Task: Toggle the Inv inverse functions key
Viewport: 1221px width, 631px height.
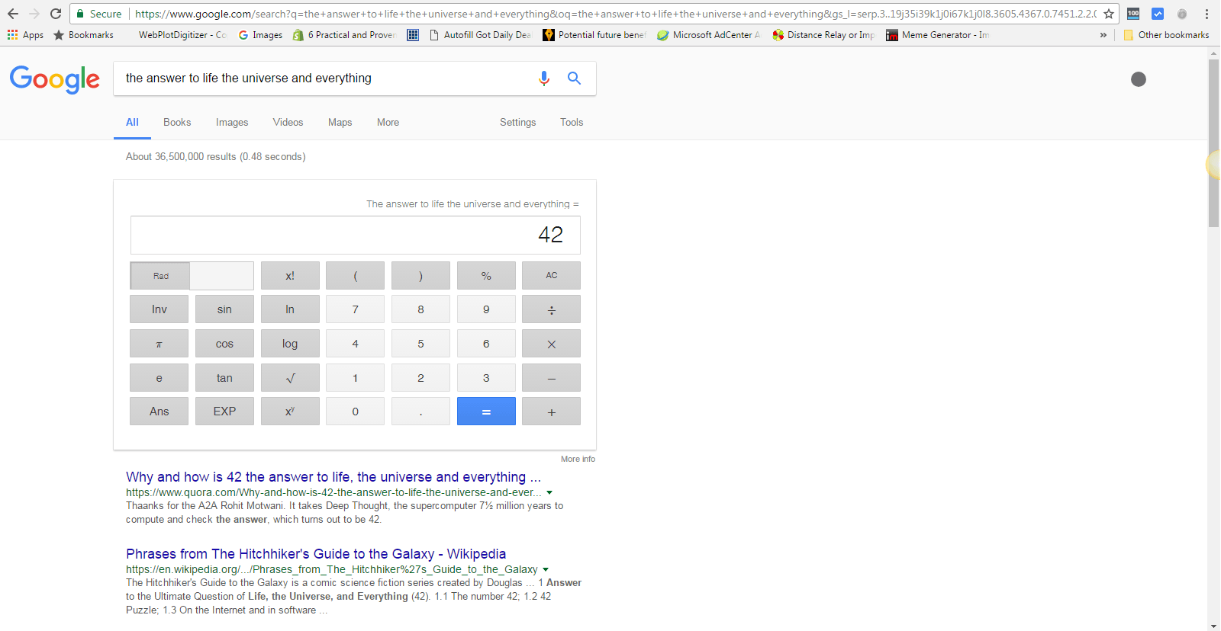Action: point(159,309)
